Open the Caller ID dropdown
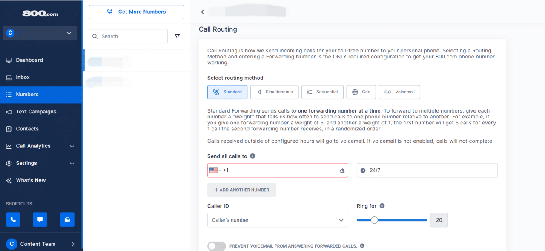The width and height of the screenshot is (545, 251). tap(341, 220)
